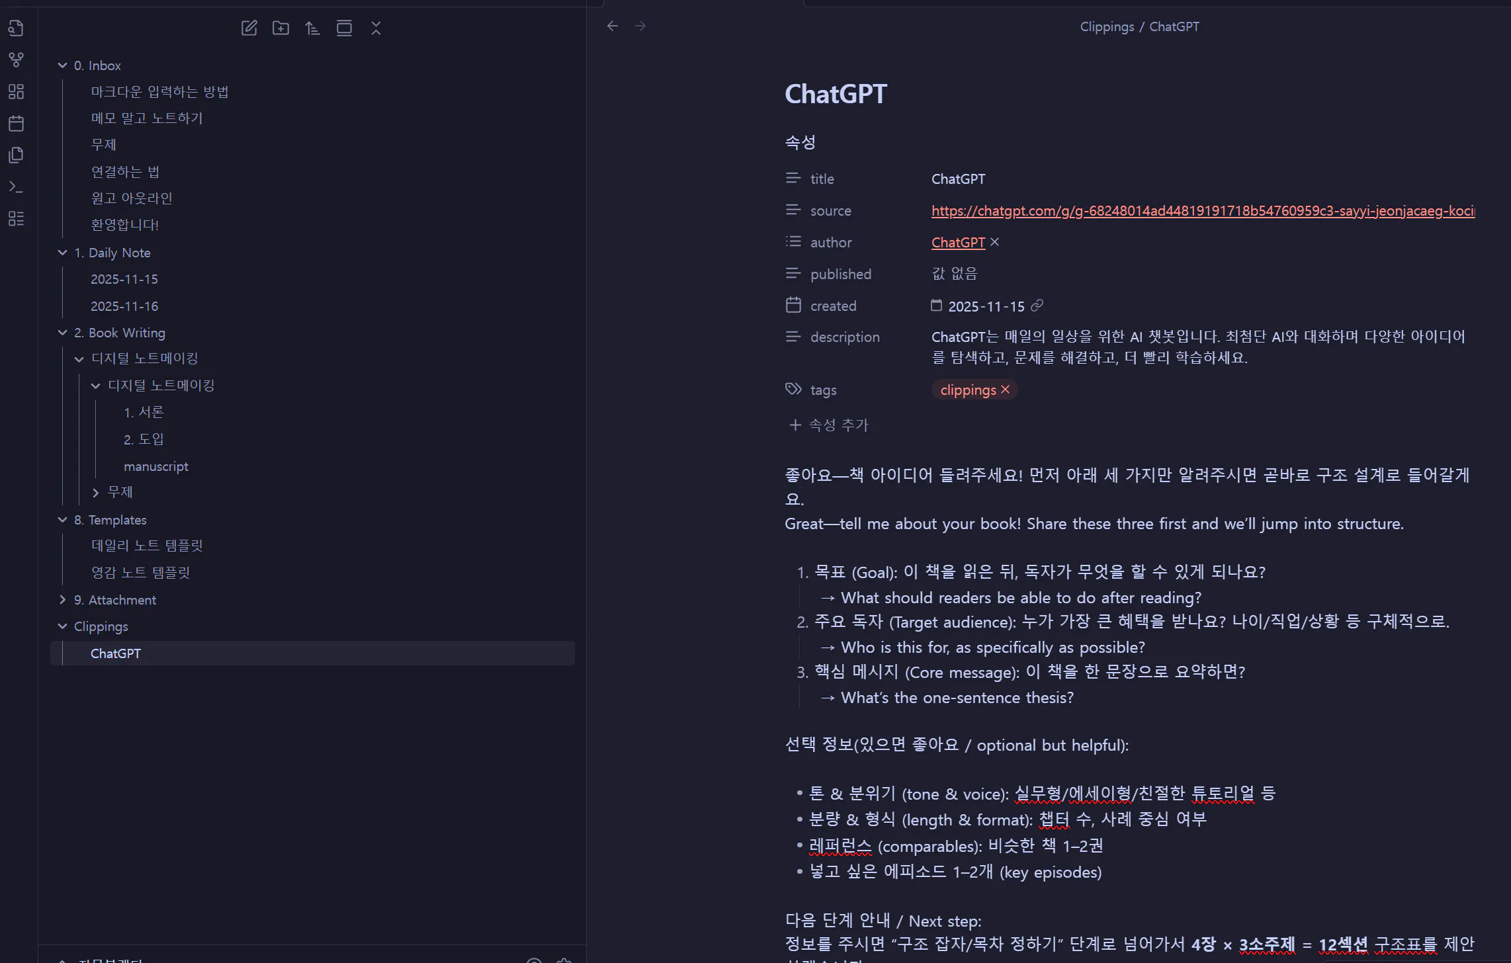Click the title property type icon
This screenshot has height=963, width=1511.
pos(793,178)
